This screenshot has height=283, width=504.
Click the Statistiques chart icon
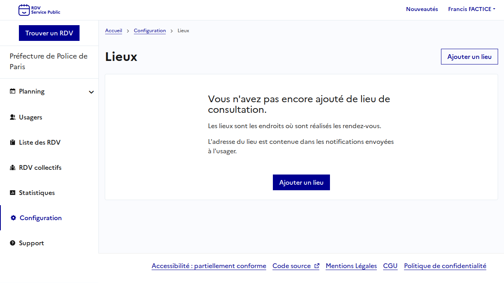pyautogui.click(x=13, y=193)
